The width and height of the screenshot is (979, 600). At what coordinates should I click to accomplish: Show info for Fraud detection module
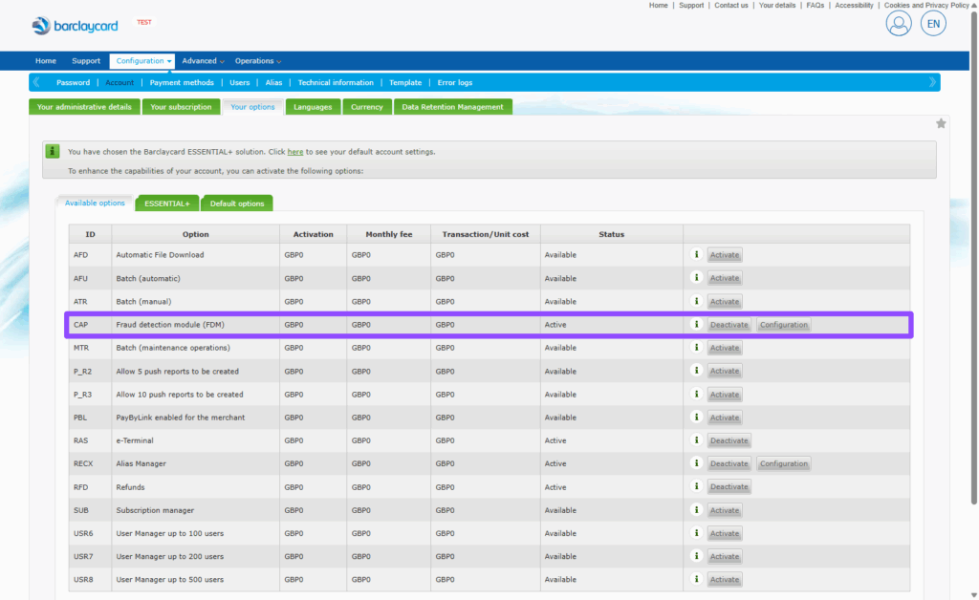coord(696,324)
